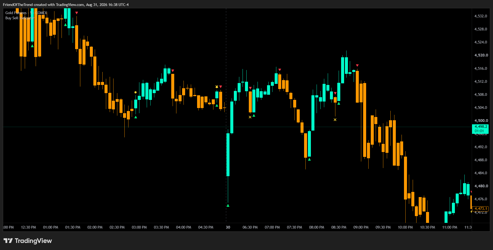Click the 4,492.0 price axis label
Image resolution: width=493 pixels, height=250 pixels.
pyautogui.click(x=481, y=147)
